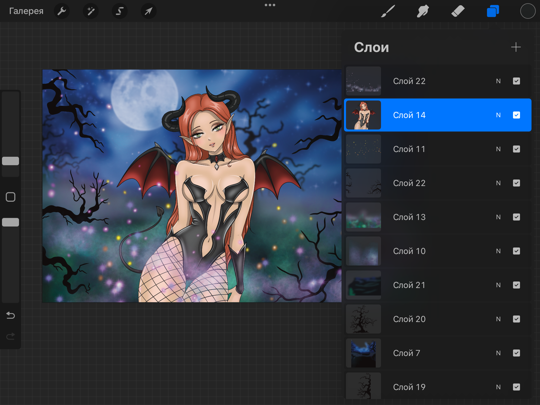Open the Adjustments magic wand menu
The width and height of the screenshot is (540, 405).
click(x=90, y=11)
